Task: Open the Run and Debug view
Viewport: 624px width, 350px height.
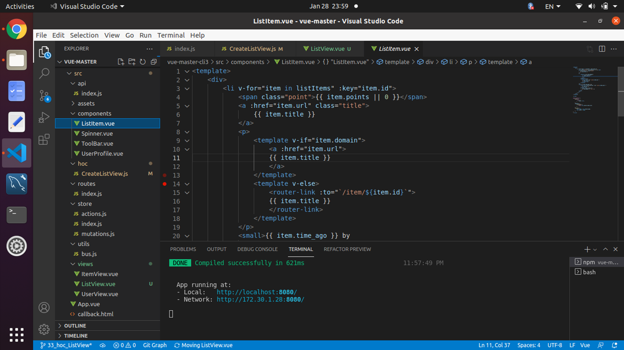Action: tap(44, 117)
